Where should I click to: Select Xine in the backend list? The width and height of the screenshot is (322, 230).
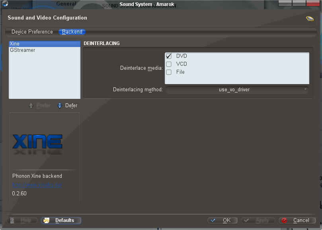click(45, 43)
